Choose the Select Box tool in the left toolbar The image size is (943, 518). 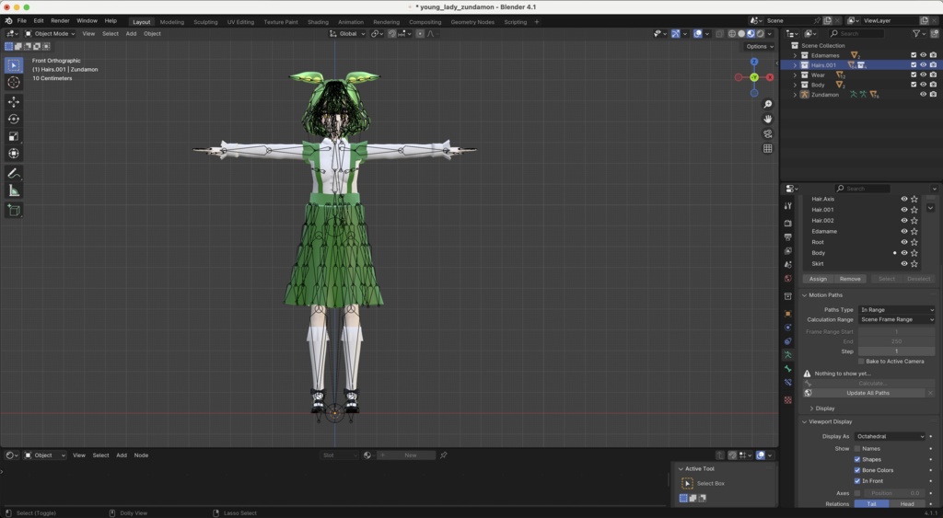point(13,65)
